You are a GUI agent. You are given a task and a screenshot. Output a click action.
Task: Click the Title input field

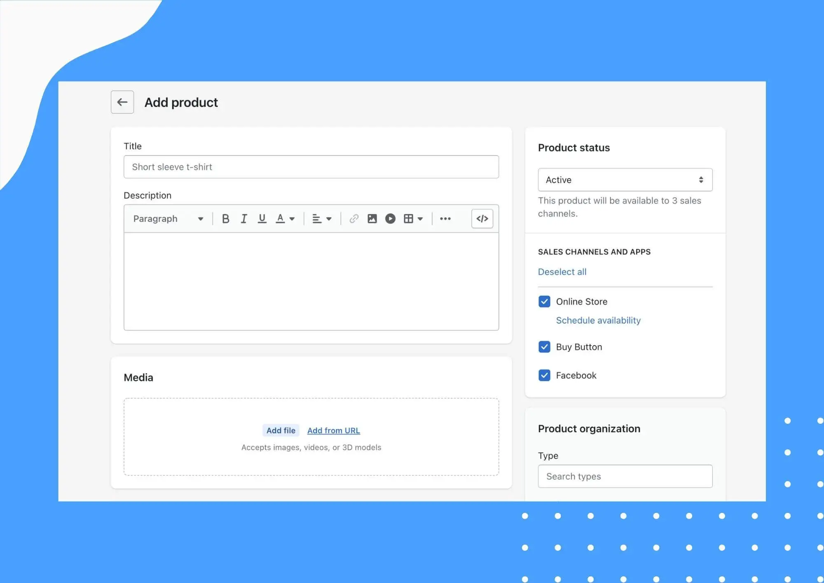point(311,167)
